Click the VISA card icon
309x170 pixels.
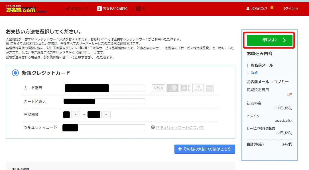(x=158, y=88)
